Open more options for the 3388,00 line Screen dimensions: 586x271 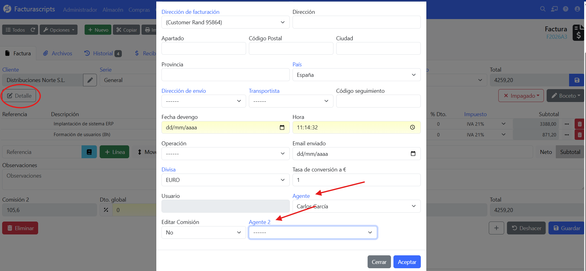[x=567, y=124]
